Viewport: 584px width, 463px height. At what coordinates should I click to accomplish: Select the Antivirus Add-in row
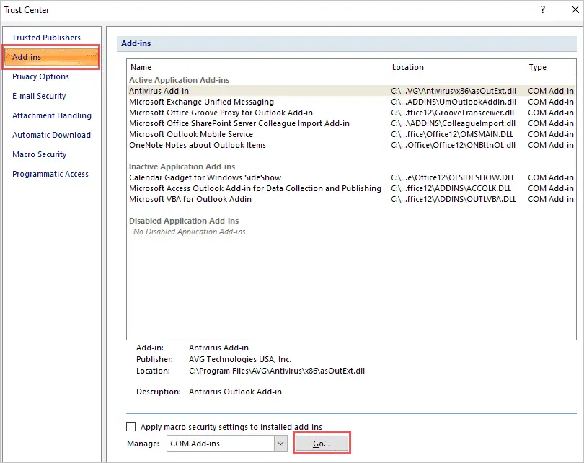coord(351,91)
